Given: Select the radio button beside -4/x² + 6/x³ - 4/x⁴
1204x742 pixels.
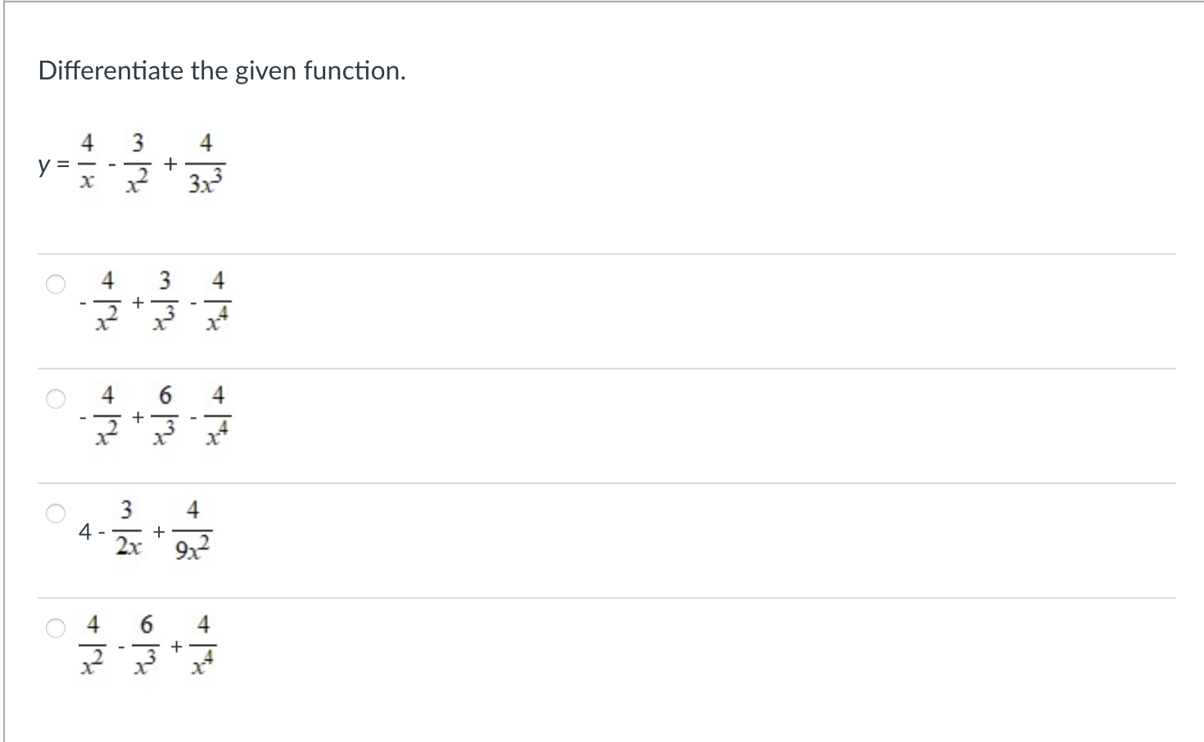Looking at the screenshot, I should pos(55,400).
